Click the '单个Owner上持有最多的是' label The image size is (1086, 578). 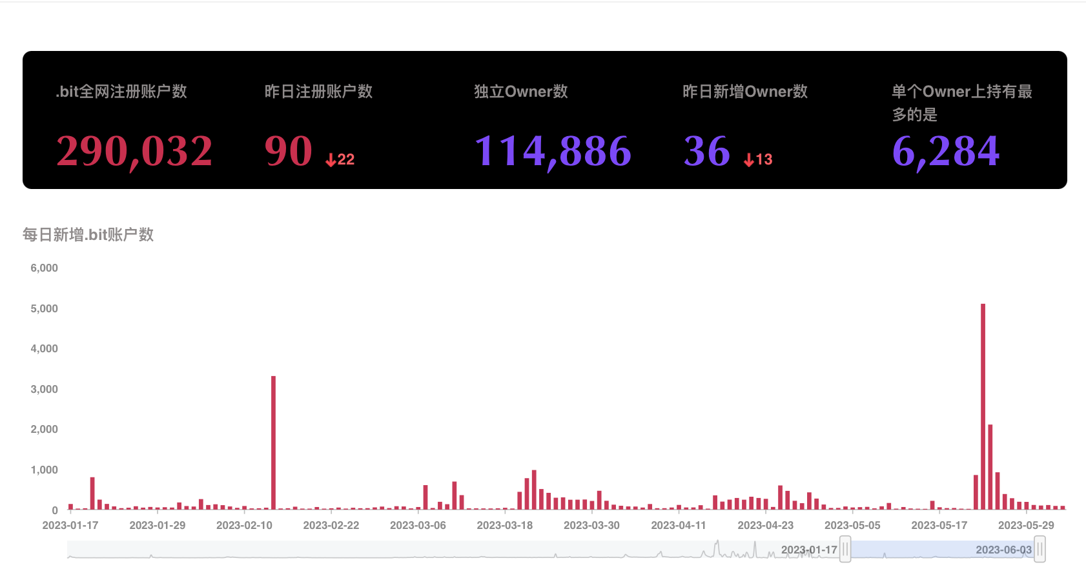coord(962,103)
